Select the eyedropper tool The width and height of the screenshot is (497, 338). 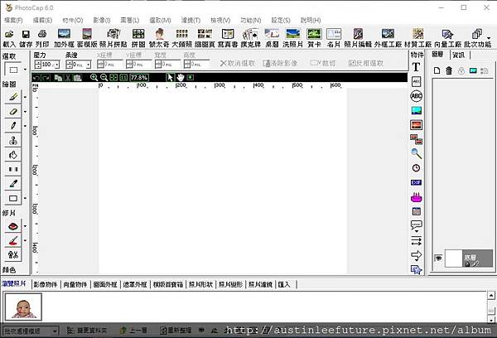point(13,184)
